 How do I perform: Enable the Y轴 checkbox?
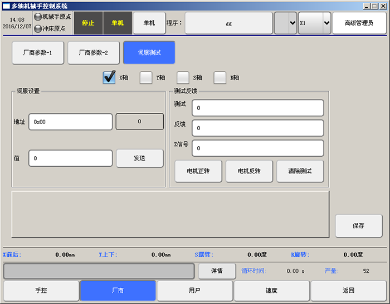pos(146,78)
